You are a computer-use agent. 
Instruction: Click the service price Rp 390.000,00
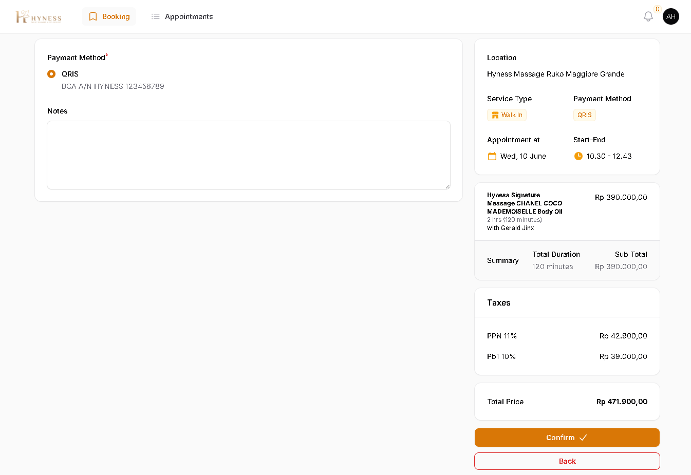coord(621,197)
